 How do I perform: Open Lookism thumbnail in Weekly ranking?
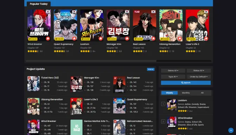click(172, 105)
